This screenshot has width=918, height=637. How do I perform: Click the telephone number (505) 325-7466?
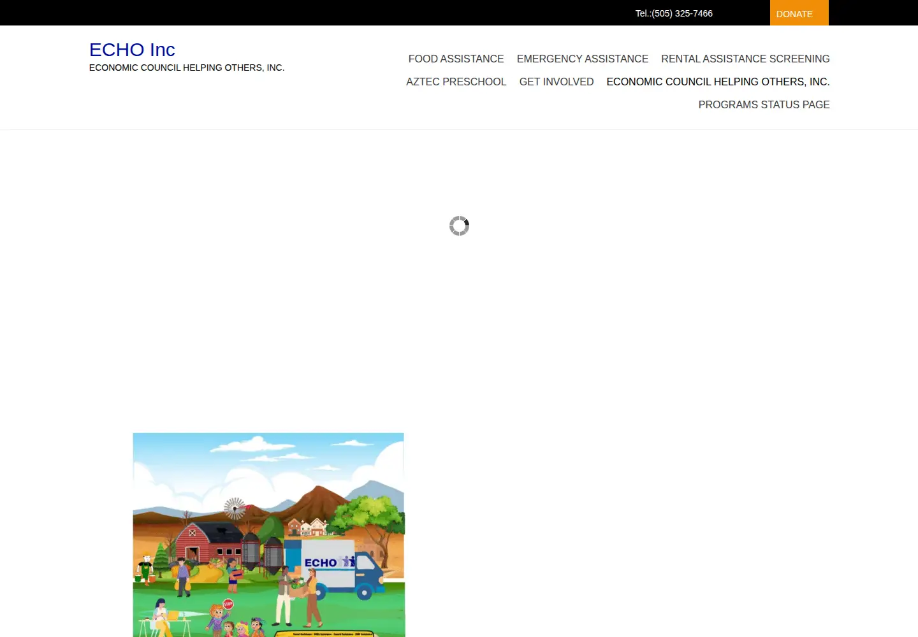click(x=681, y=13)
